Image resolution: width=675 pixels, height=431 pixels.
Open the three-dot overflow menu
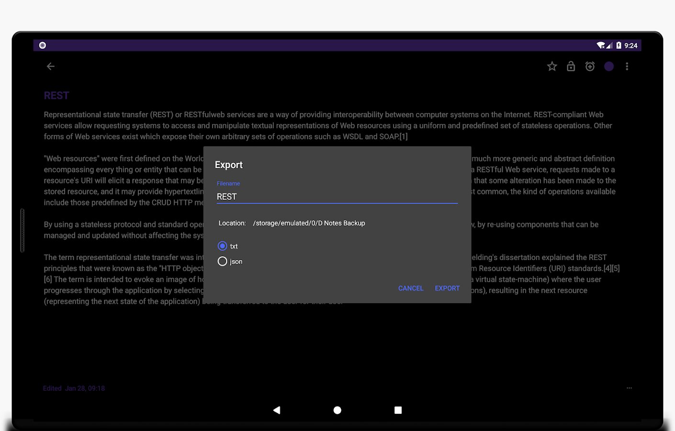coord(627,67)
